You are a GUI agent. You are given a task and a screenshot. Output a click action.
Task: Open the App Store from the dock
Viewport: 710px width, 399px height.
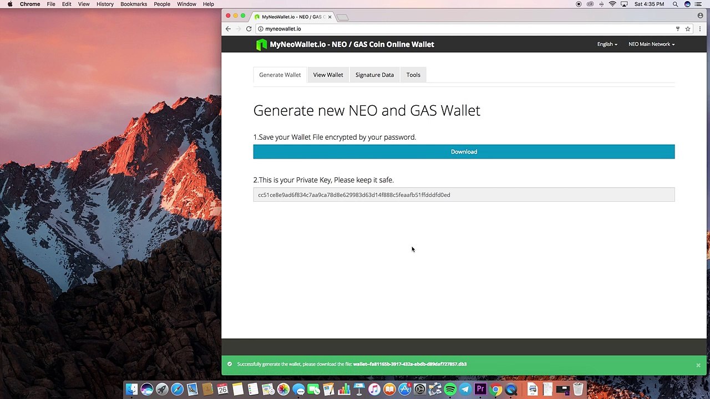pos(404,390)
